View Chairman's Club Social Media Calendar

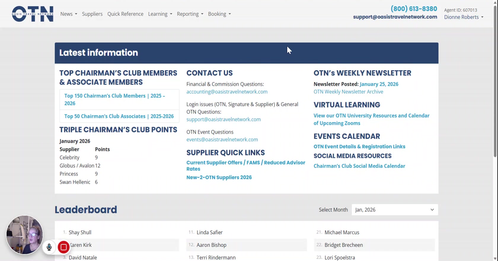point(359,166)
